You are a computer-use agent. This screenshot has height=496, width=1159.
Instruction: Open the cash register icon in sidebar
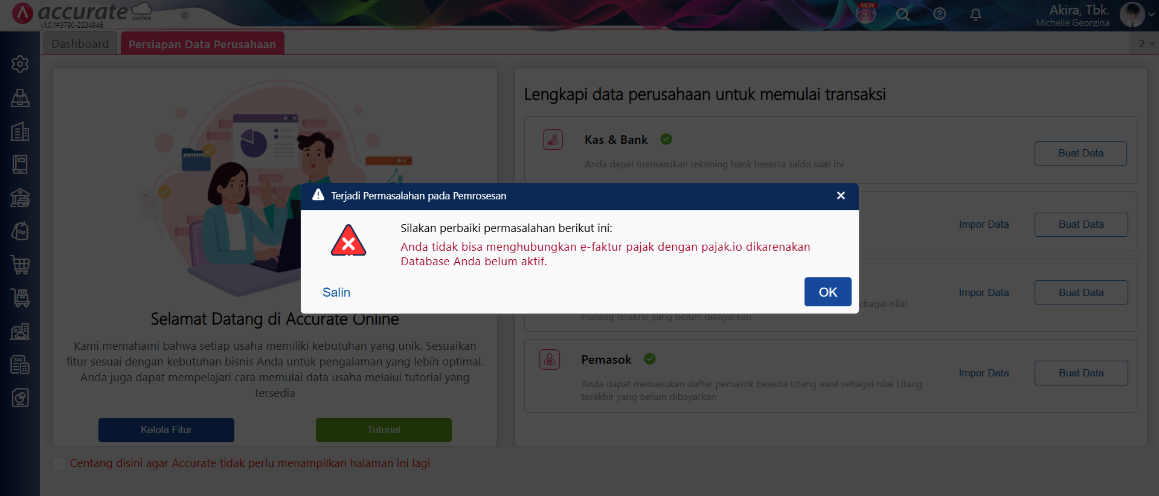(x=20, y=98)
